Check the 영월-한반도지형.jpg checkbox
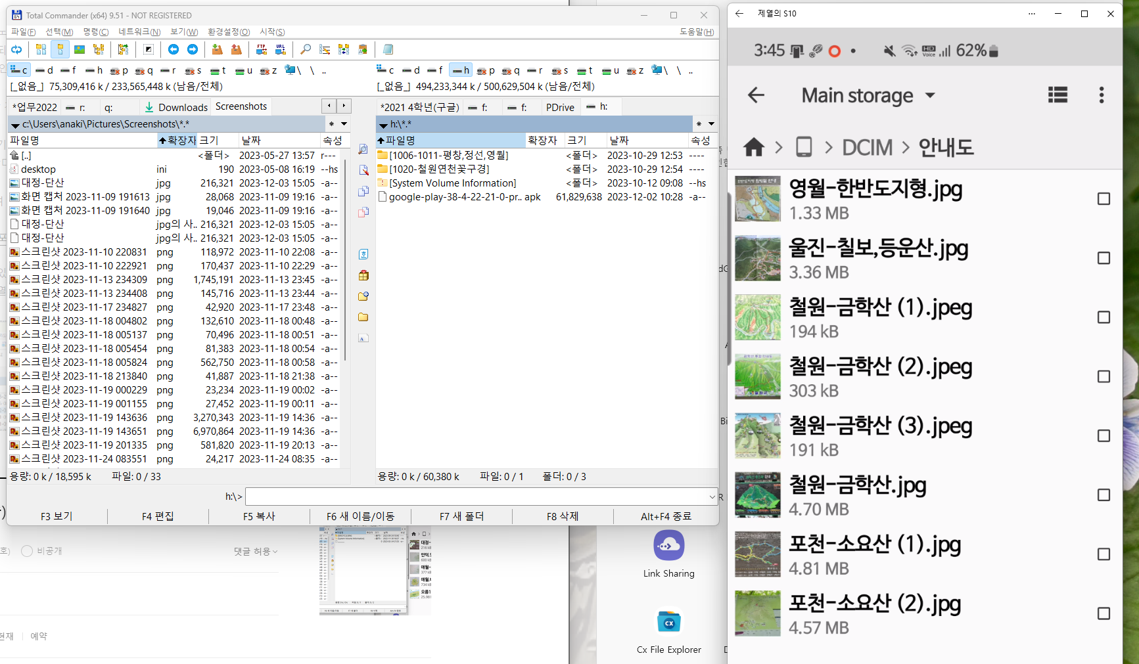 pyautogui.click(x=1104, y=199)
